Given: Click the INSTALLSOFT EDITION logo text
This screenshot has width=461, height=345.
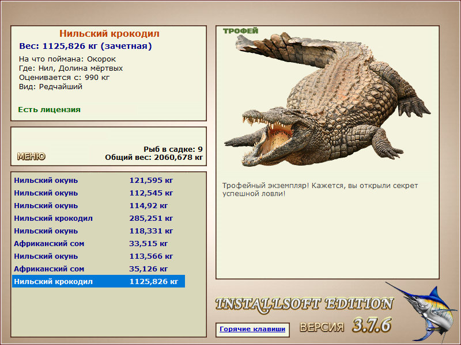Looking at the screenshot, I should coord(304,304).
